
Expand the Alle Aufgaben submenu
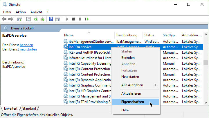(x=136, y=85)
